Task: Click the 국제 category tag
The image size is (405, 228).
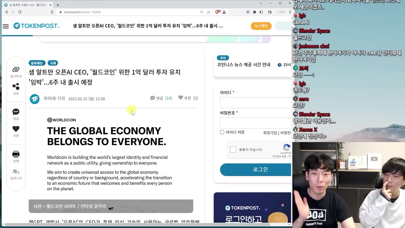Action: click(53, 63)
